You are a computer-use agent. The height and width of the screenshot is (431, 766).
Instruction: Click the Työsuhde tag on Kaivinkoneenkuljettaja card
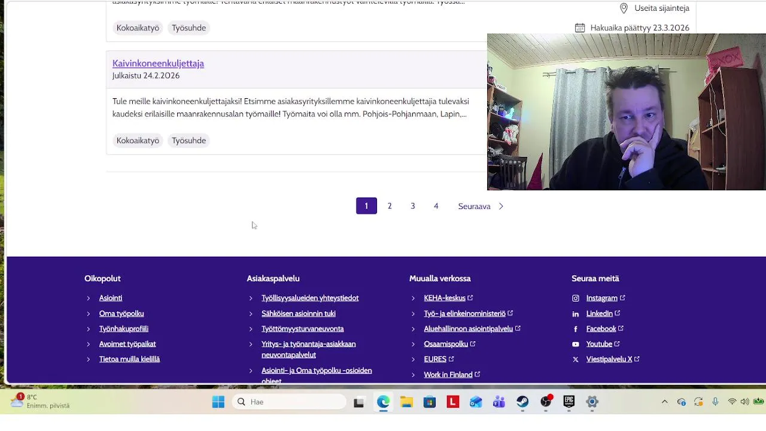click(x=189, y=141)
